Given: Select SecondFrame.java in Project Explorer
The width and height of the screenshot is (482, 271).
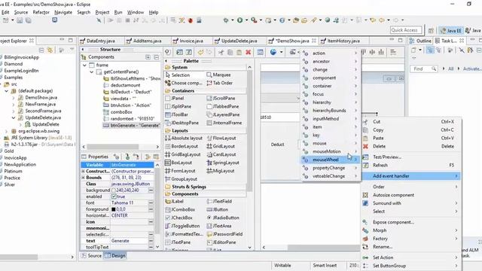Looking at the screenshot, I should (x=40, y=111).
